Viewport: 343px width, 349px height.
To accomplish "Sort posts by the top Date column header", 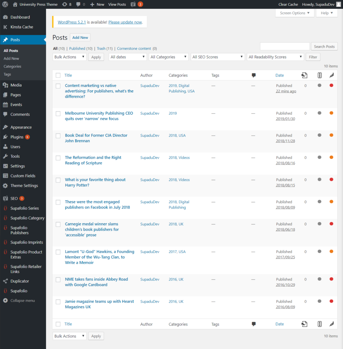I will point(280,75).
